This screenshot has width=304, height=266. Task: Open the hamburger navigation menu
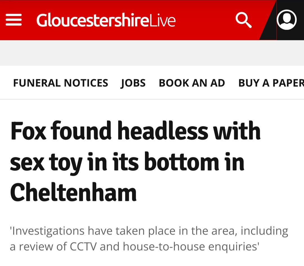14,20
